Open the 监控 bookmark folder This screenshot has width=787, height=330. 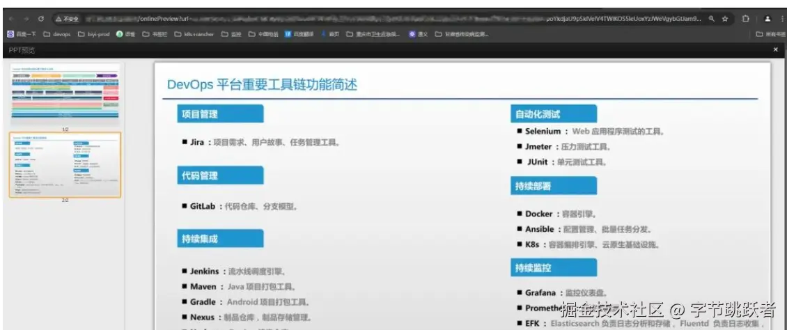tap(231, 34)
